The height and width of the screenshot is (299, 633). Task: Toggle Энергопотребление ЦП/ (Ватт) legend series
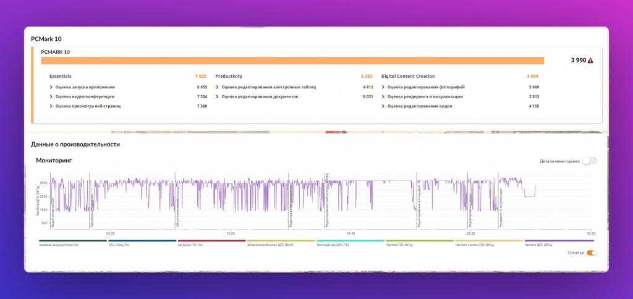coord(281,243)
